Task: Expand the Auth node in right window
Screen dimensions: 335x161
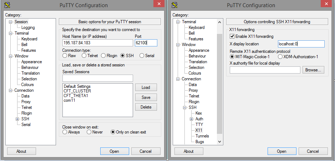Action: [x=192, y=119]
